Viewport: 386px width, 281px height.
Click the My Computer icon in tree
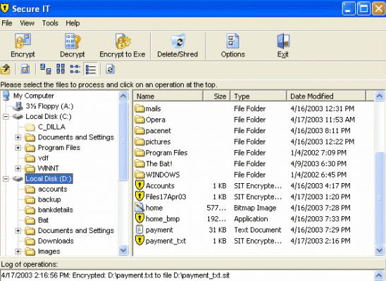click(x=6, y=96)
